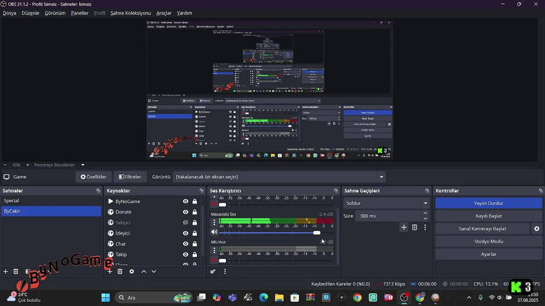545x306 pixels.
Task: Lock toggle for Donate source
Action: pos(195,212)
